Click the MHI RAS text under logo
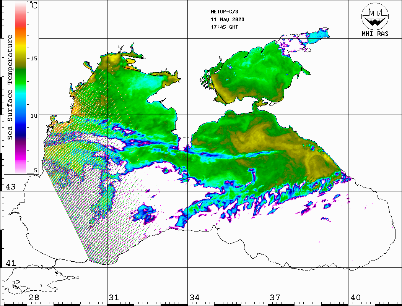402x306 pixels. point(375,34)
